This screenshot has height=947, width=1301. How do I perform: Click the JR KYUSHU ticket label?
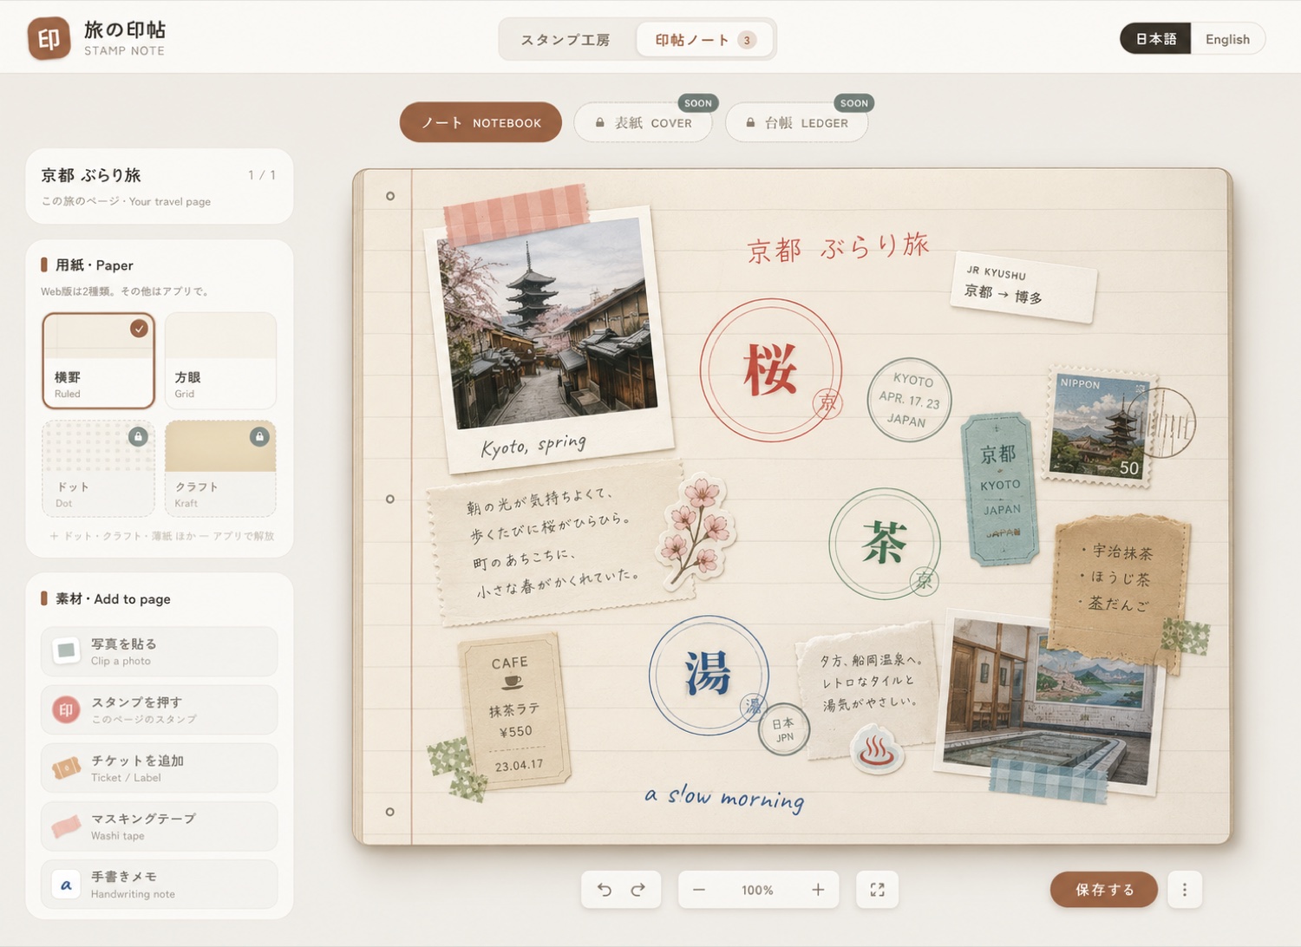1023,287
